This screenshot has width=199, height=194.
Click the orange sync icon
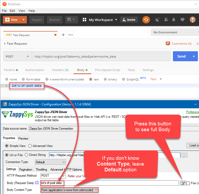point(146,20)
